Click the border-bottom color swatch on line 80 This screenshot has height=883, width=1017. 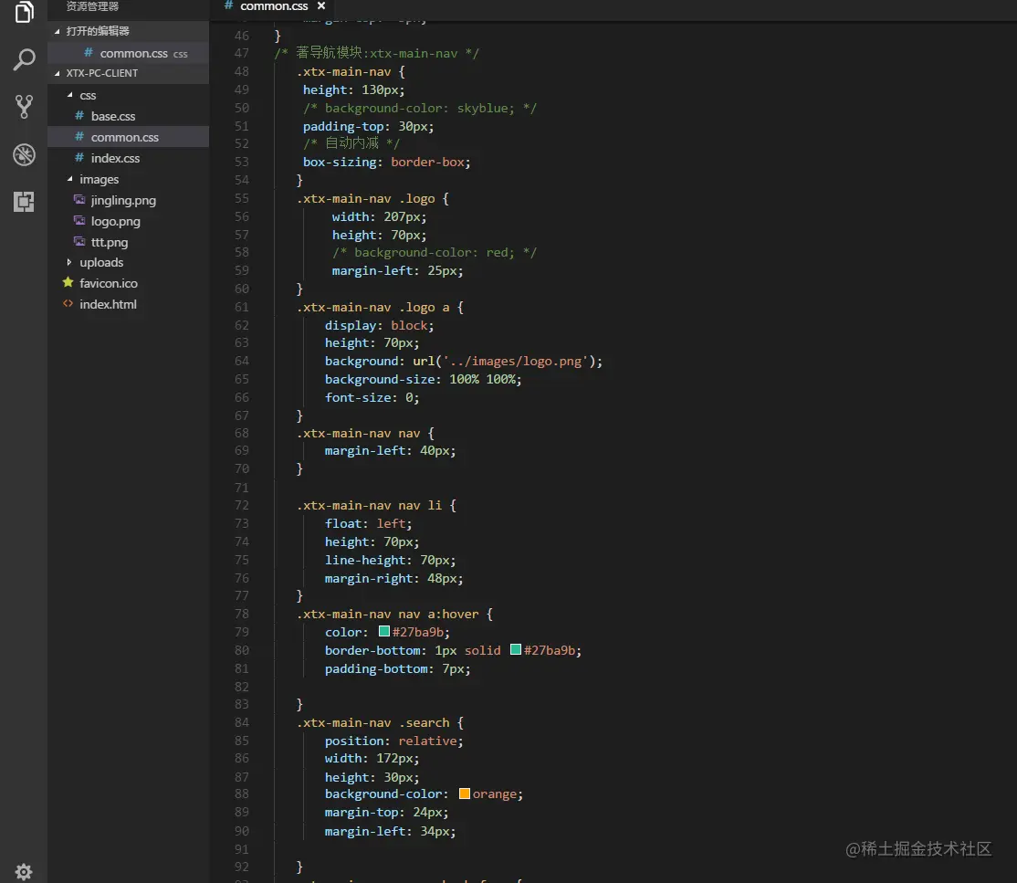point(516,649)
